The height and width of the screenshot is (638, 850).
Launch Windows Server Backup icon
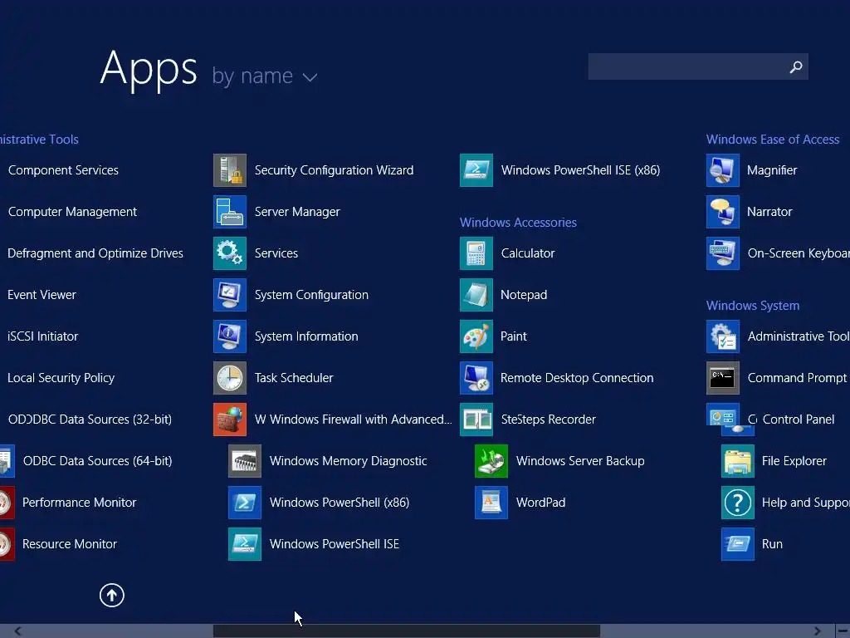pos(491,461)
